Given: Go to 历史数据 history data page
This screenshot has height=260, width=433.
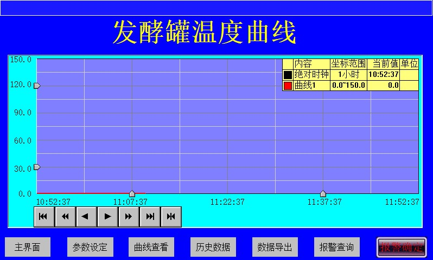Looking at the screenshot, I should 213,248.
